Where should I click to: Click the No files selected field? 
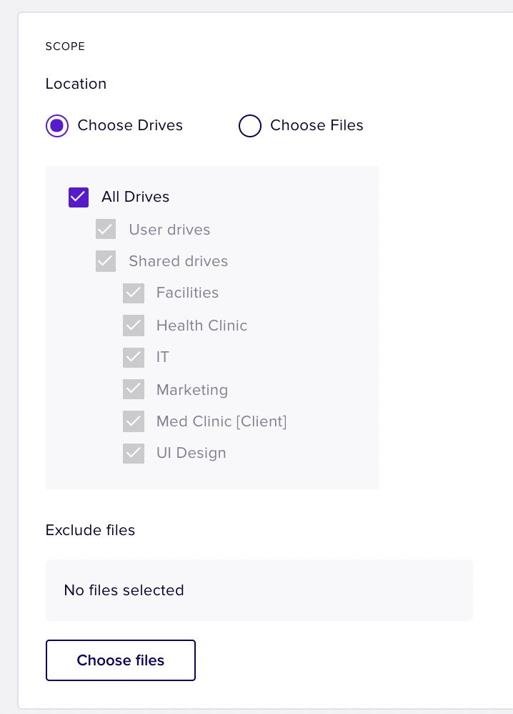point(259,590)
